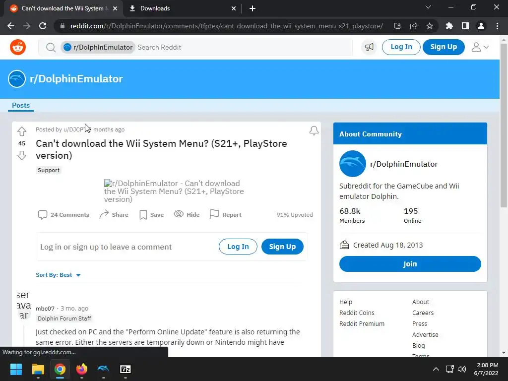Save the post with bookmark icon
This screenshot has height=381, width=508.
[151, 214]
